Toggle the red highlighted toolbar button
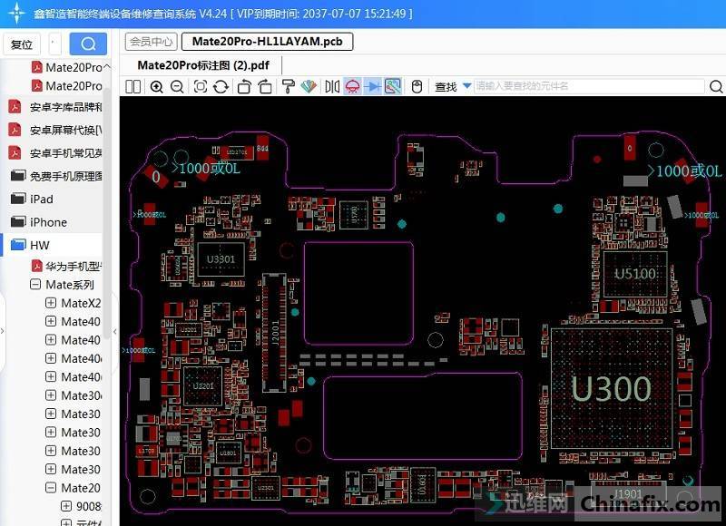 pos(352,86)
